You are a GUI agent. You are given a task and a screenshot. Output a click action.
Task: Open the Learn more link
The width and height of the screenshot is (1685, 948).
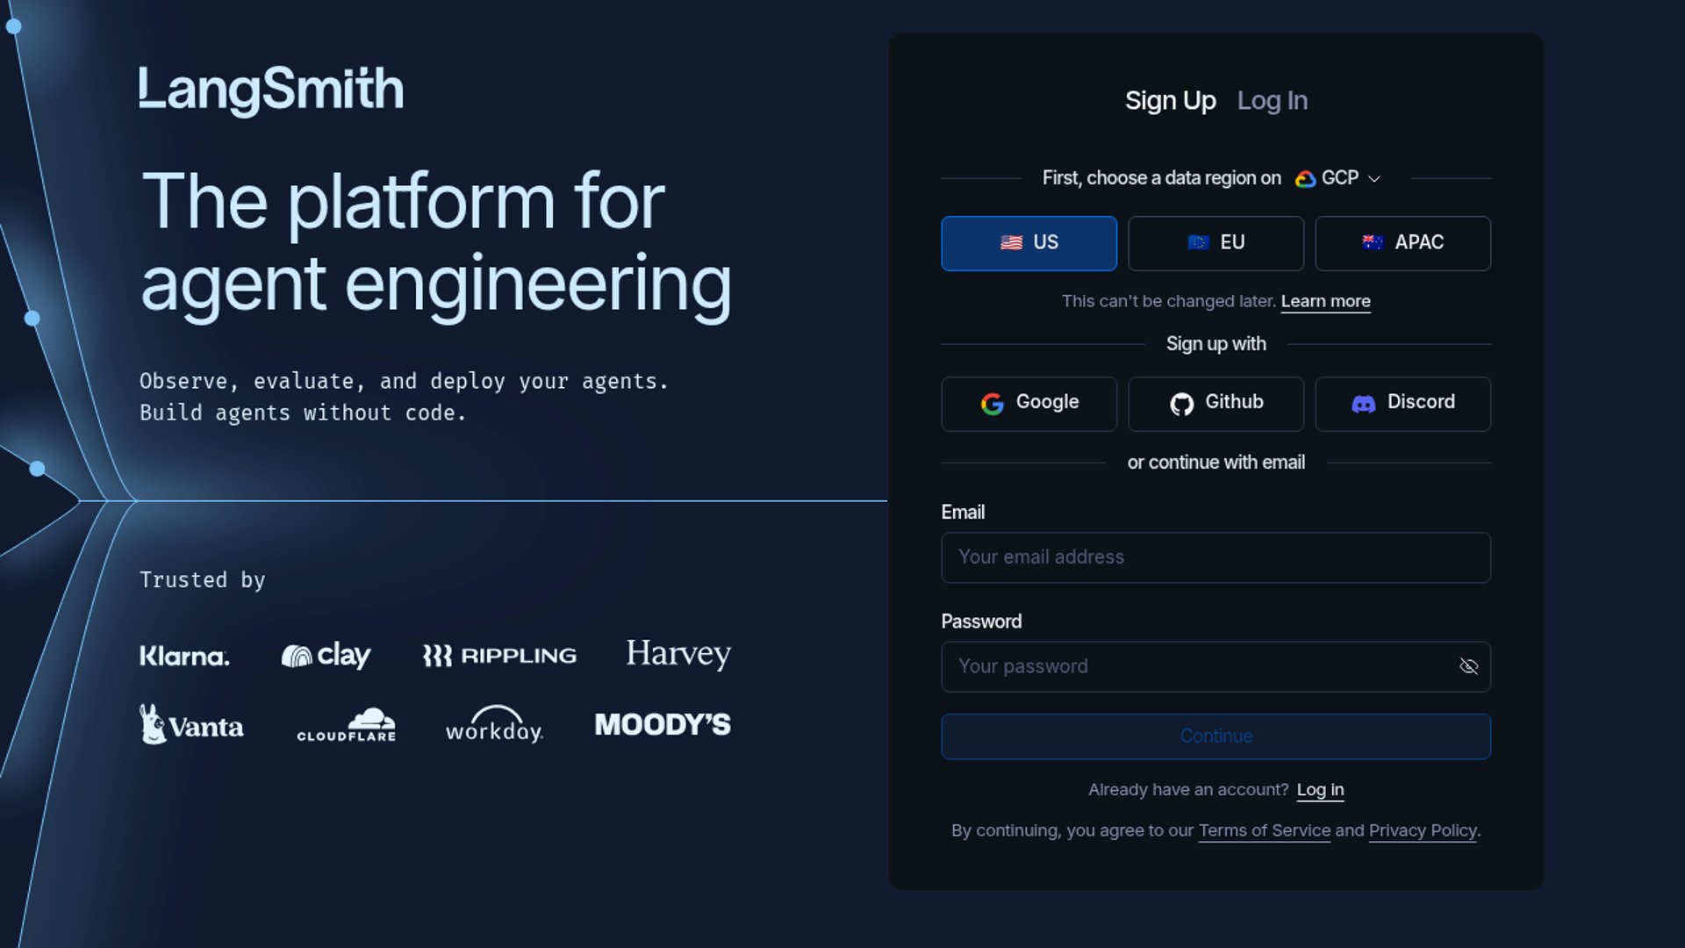point(1325,301)
